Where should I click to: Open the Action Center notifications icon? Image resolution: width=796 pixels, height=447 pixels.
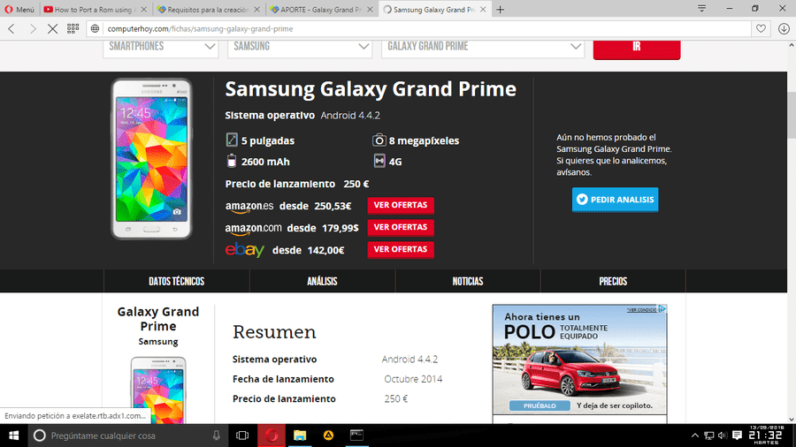[737, 436]
